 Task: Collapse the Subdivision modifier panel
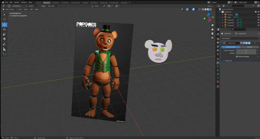click(222, 43)
